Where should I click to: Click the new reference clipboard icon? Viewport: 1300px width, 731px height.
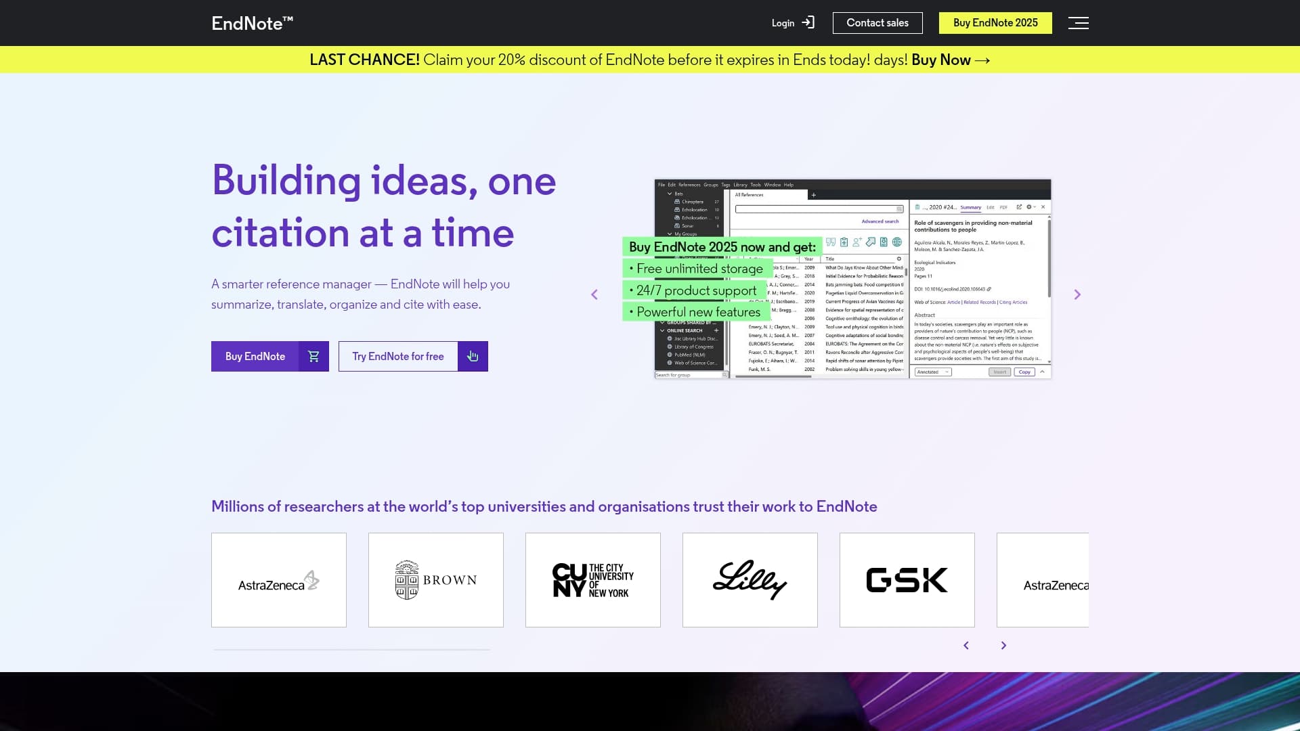(x=844, y=242)
